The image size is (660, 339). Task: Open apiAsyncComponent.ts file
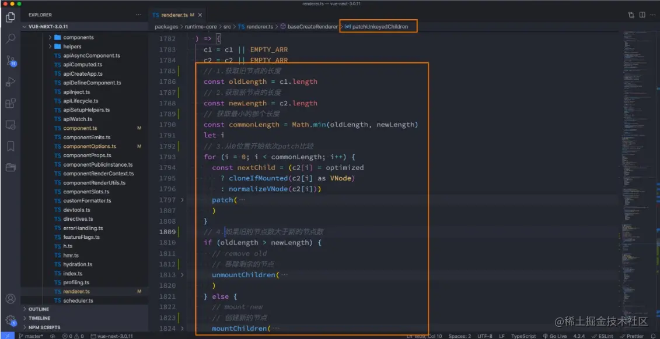tap(92, 55)
